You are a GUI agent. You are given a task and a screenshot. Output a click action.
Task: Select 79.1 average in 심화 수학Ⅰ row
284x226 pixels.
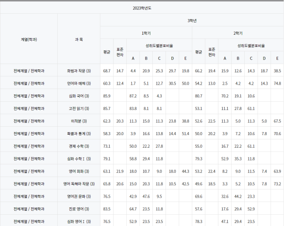click(x=107, y=158)
